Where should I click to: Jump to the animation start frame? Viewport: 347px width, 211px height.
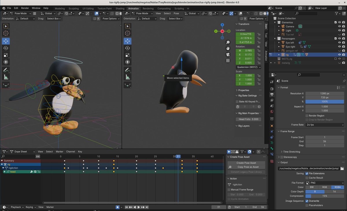pyautogui.click(x=126, y=207)
